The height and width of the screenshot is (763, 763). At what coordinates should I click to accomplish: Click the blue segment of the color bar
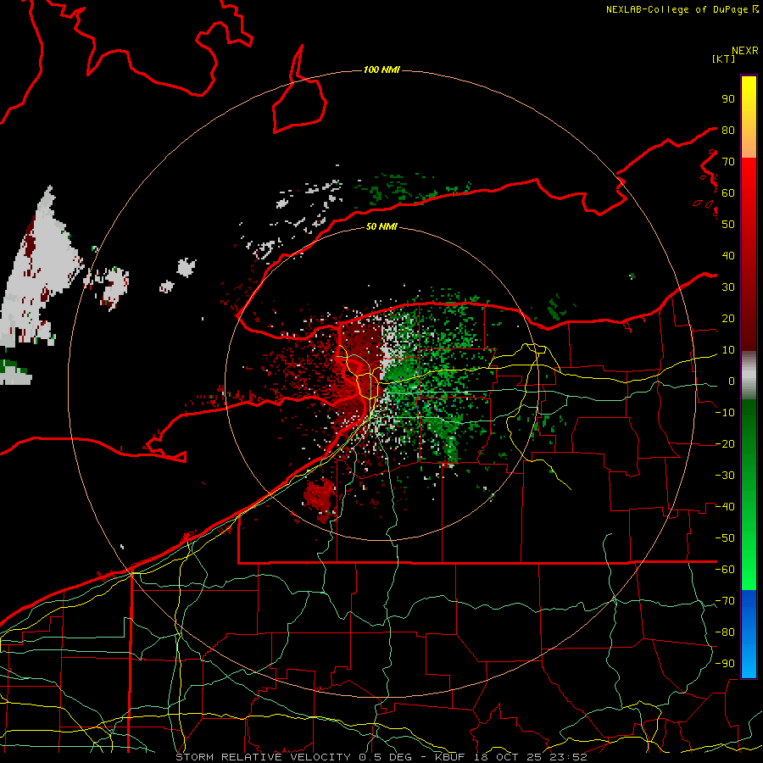click(x=749, y=634)
